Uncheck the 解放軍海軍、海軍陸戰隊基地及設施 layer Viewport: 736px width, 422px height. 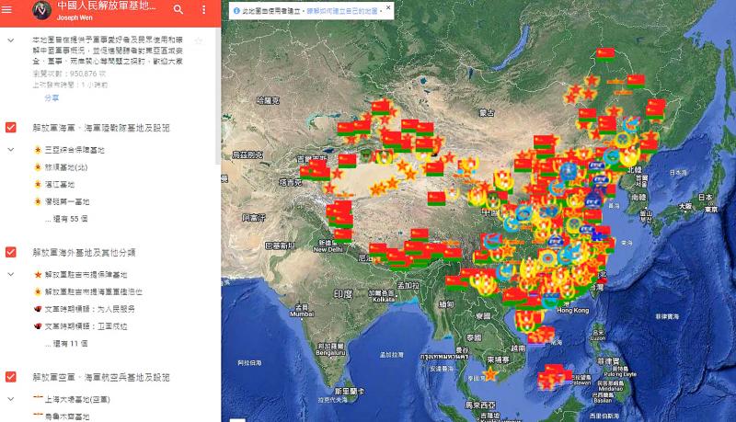pyautogui.click(x=10, y=128)
